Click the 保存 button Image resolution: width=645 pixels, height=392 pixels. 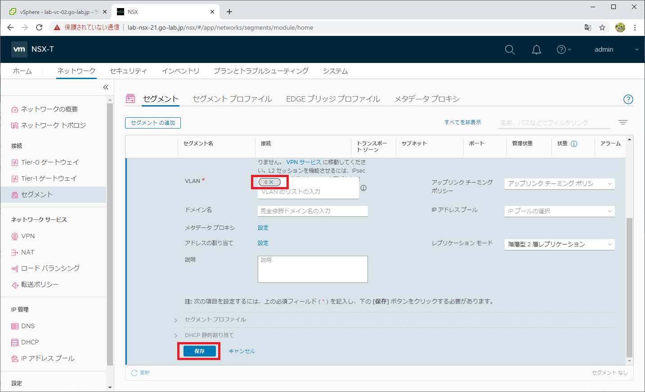199,351
